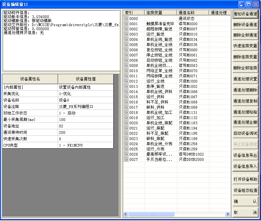The width and height of the screenshot is (261, 221).
Task: Click 设备信息导出 button
Action: (x=246, y=155)
